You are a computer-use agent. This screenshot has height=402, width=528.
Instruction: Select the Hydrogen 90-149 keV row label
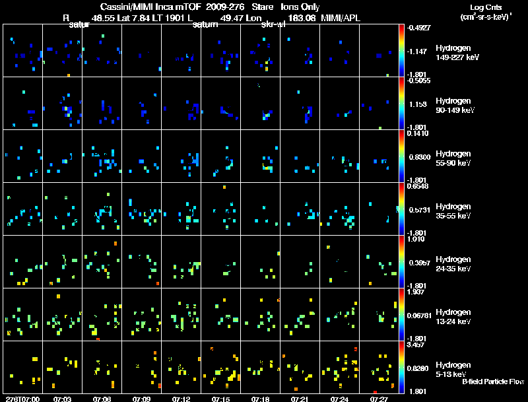click(455, 106)
